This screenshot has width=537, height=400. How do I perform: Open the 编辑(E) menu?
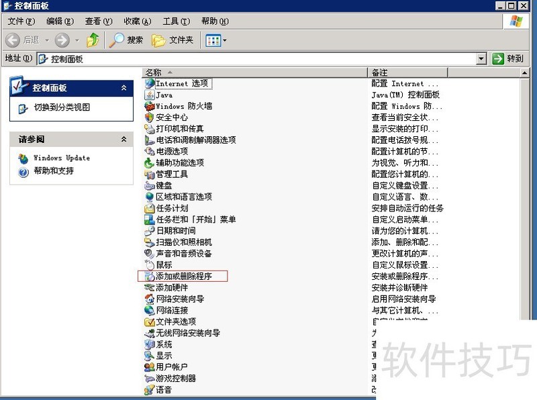60,21
